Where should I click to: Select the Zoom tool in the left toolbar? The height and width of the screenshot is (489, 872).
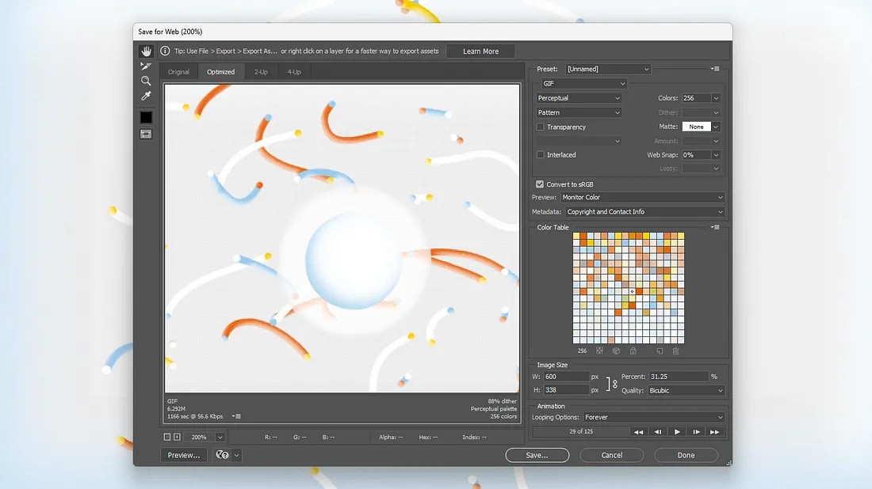point(146,81)
